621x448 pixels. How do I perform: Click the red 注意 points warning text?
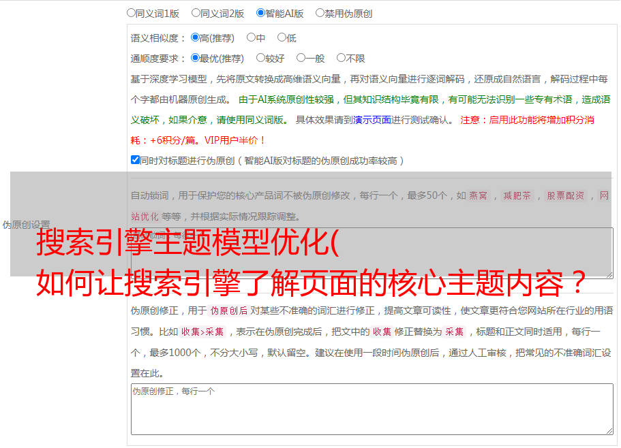tap(363, 130)
